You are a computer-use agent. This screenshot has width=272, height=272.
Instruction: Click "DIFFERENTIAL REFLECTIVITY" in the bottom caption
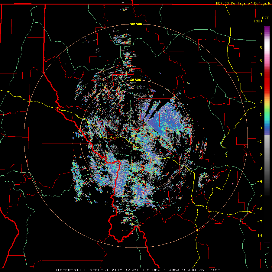coord(88,270)
